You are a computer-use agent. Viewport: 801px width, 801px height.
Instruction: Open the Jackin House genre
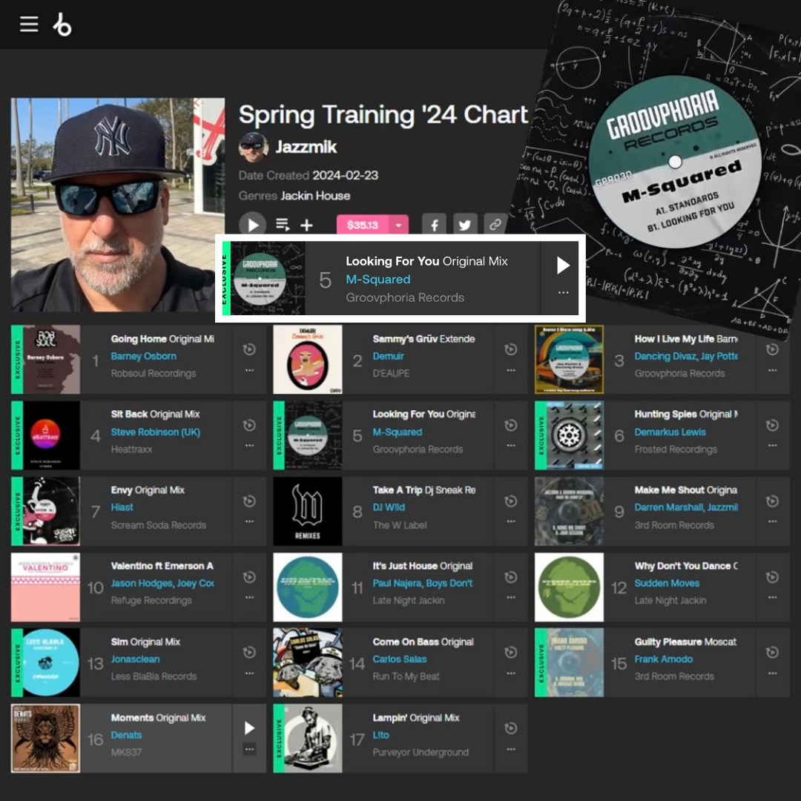(315, 196)
